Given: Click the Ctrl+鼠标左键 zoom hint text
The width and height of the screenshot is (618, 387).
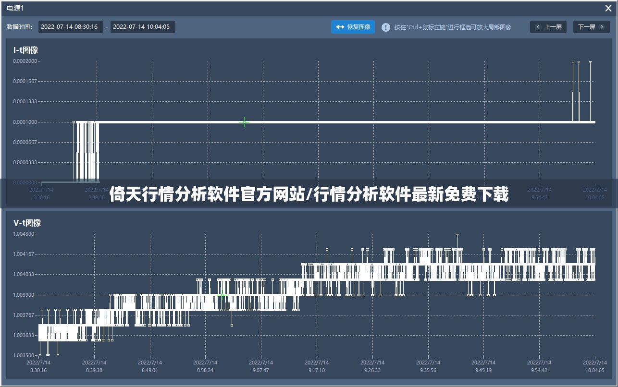Looking at the screenshot, I should coord(453,27).
